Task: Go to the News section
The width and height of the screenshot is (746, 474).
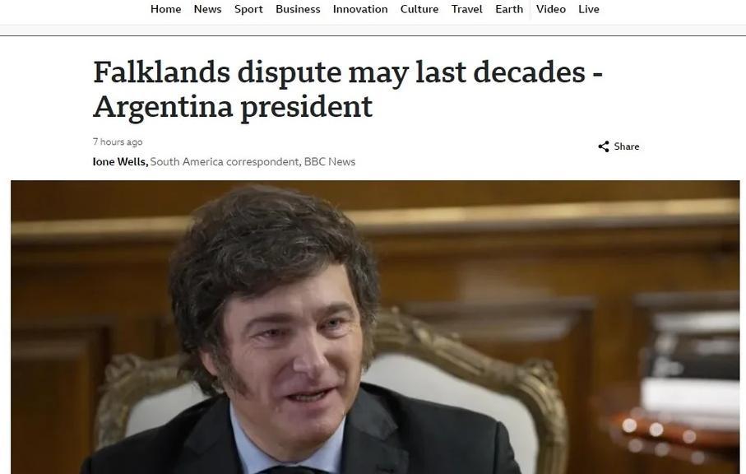Action: pyautogui.click(x=207, y=9)
